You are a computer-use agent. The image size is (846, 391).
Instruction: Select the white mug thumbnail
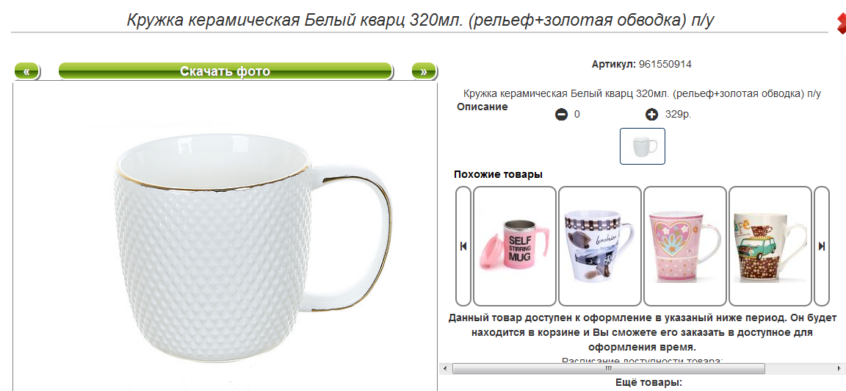[x=643, y=146]
